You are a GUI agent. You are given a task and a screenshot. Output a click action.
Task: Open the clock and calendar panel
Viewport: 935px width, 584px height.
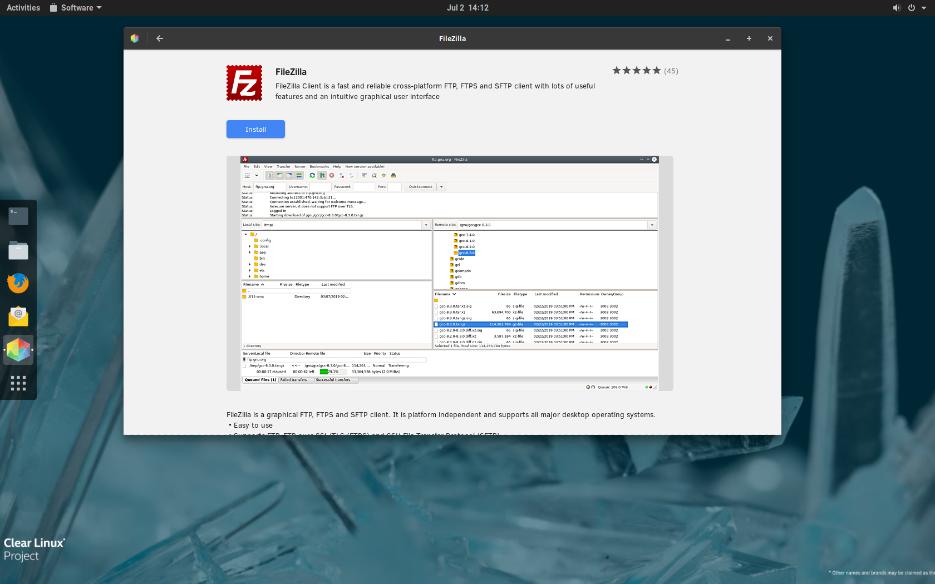click(x=467, y=8)
